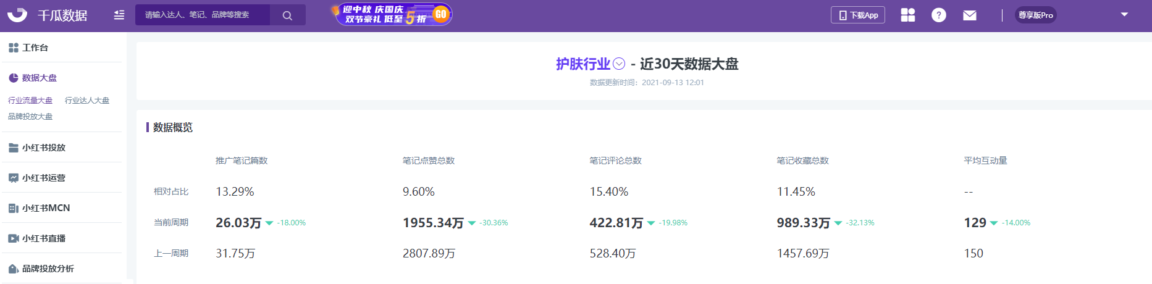Open the 行业流量大盘 link
The width and height of the screenshot is (1152, 284).
(30, 100)
